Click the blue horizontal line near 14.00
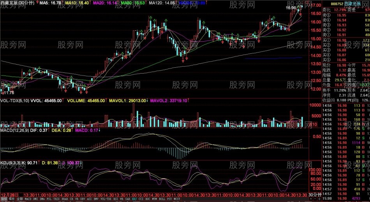The height and width of the screenshot is (202, 370). pyautogui.click(x=274, y=58)
